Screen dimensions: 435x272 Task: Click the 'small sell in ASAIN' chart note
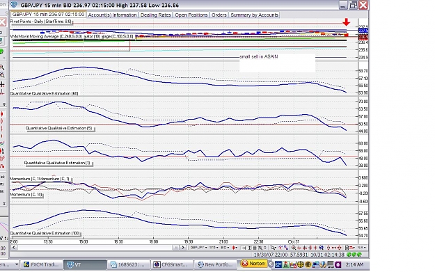pos(258,56)
